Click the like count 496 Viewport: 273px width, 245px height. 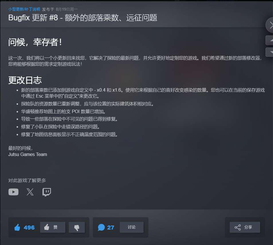[x=29, y=228]
